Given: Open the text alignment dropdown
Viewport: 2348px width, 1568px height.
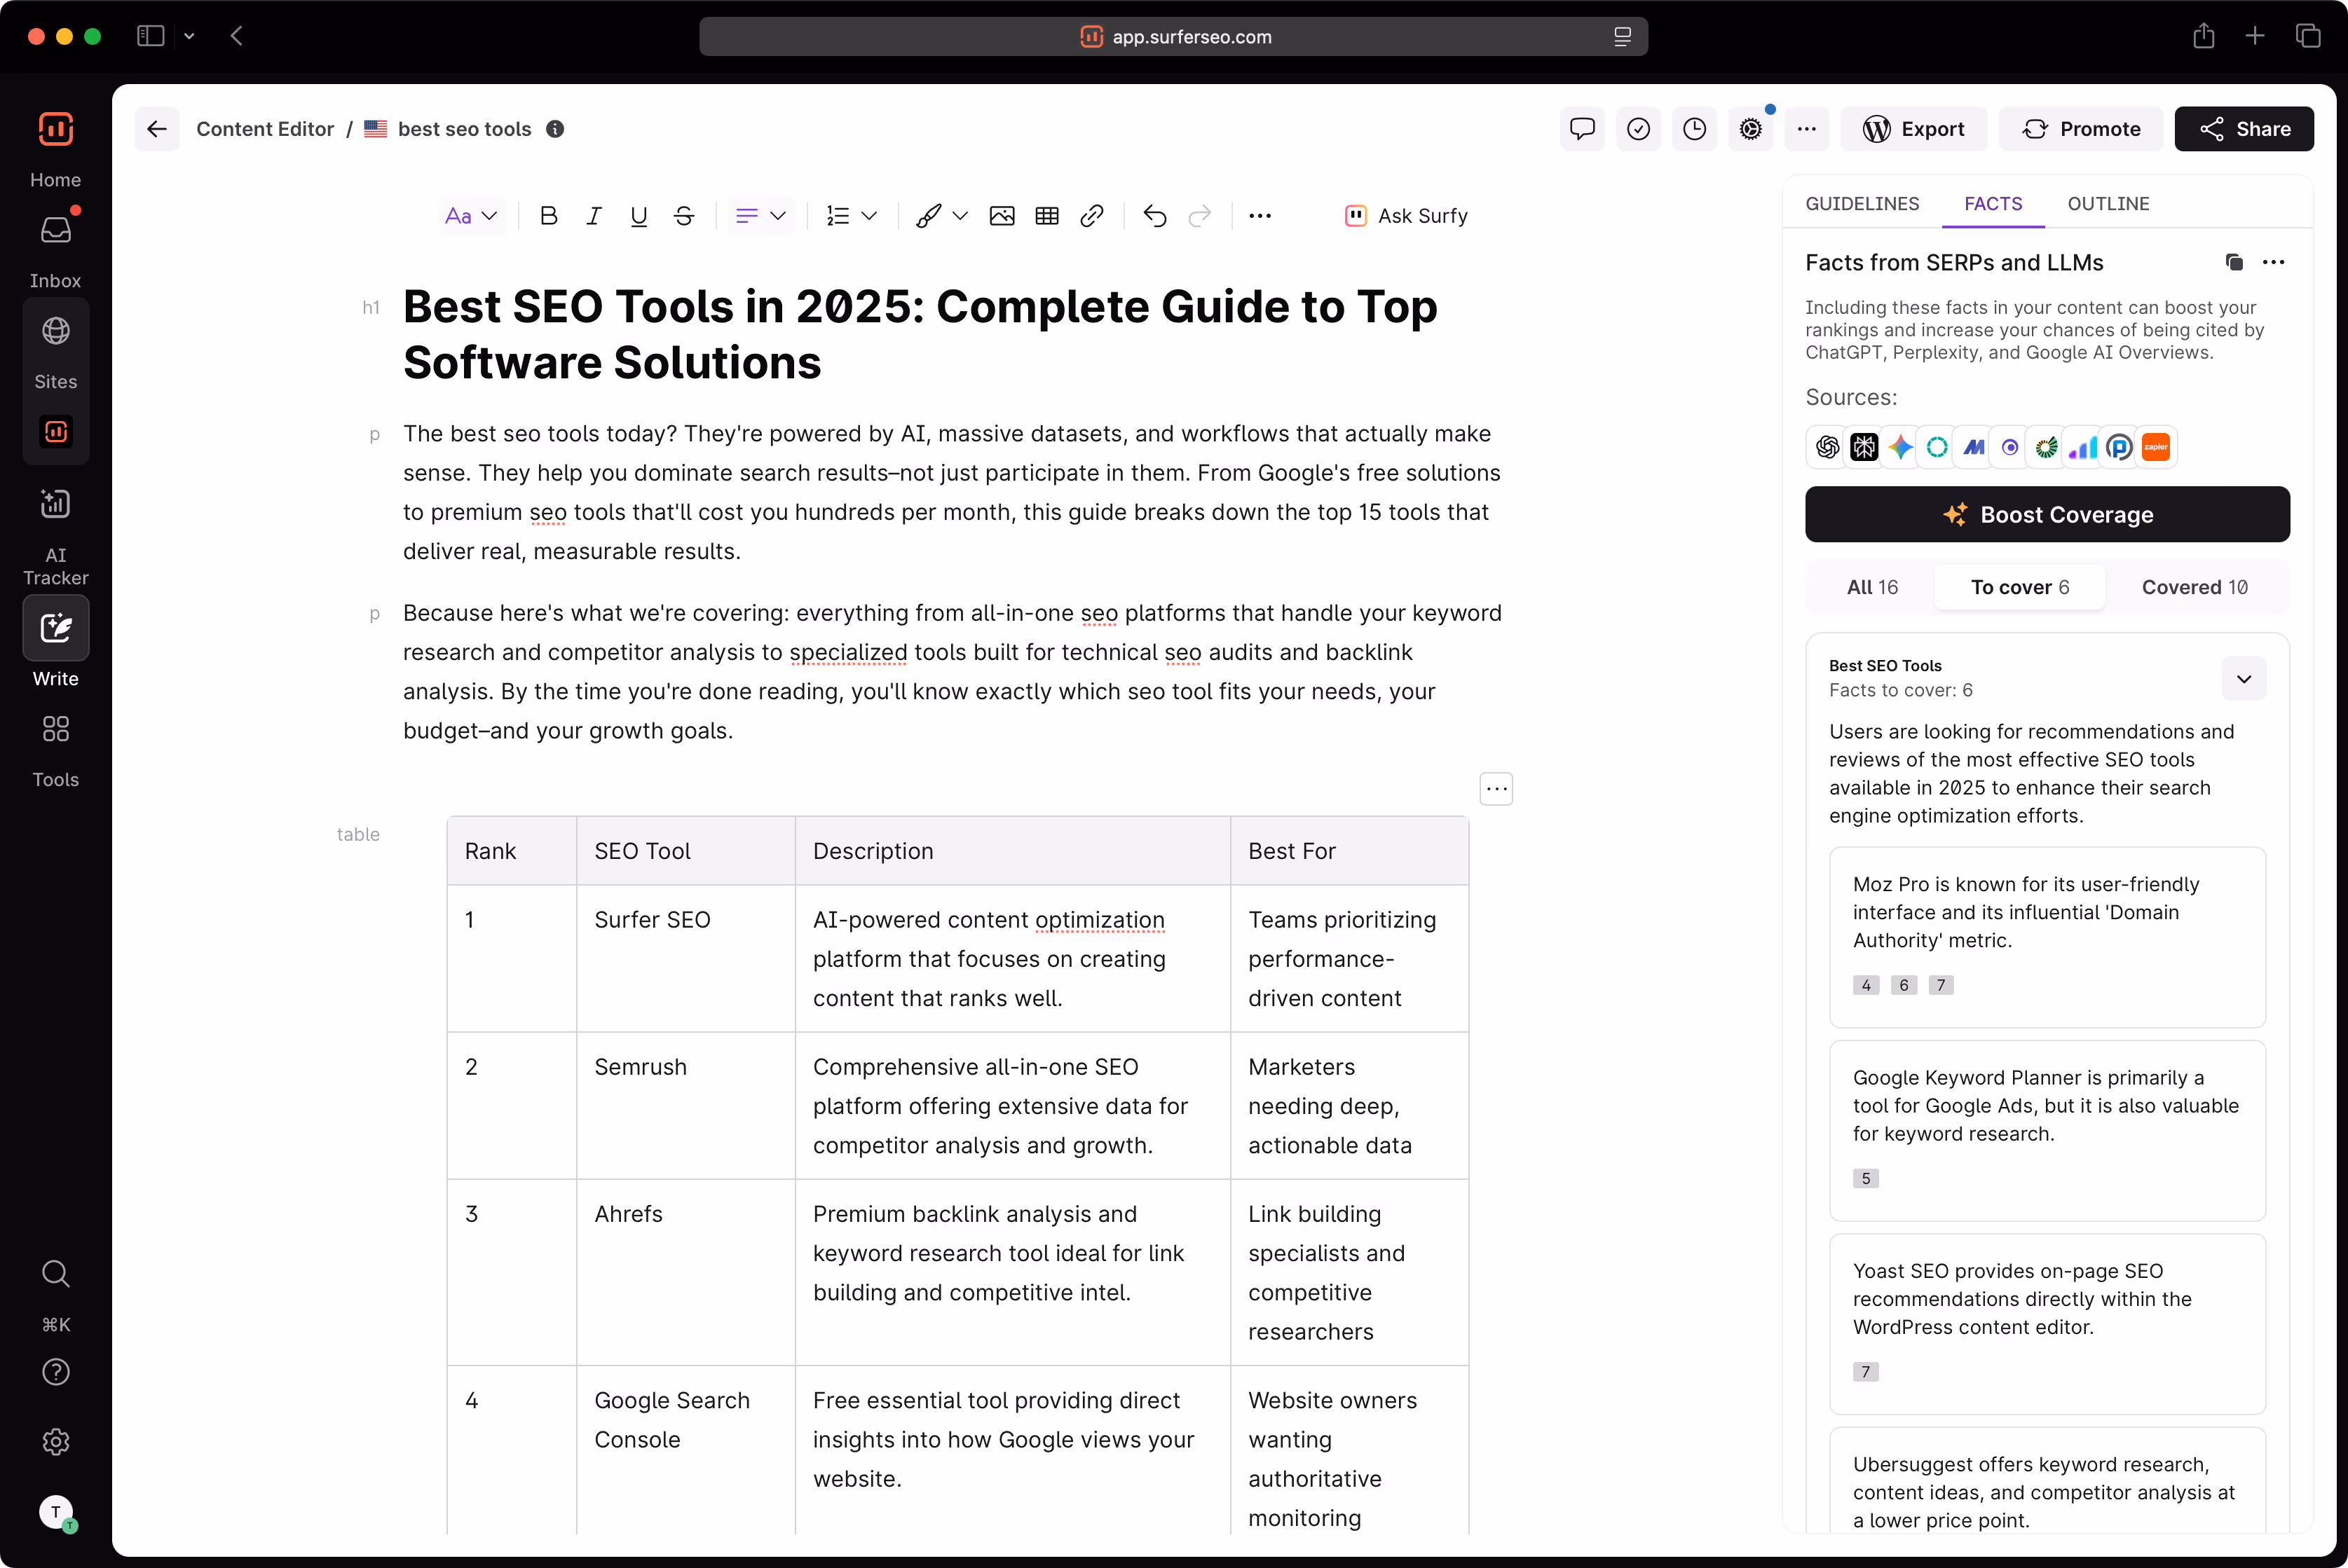Looking at the screenshot, I should (x=760, y=216).
